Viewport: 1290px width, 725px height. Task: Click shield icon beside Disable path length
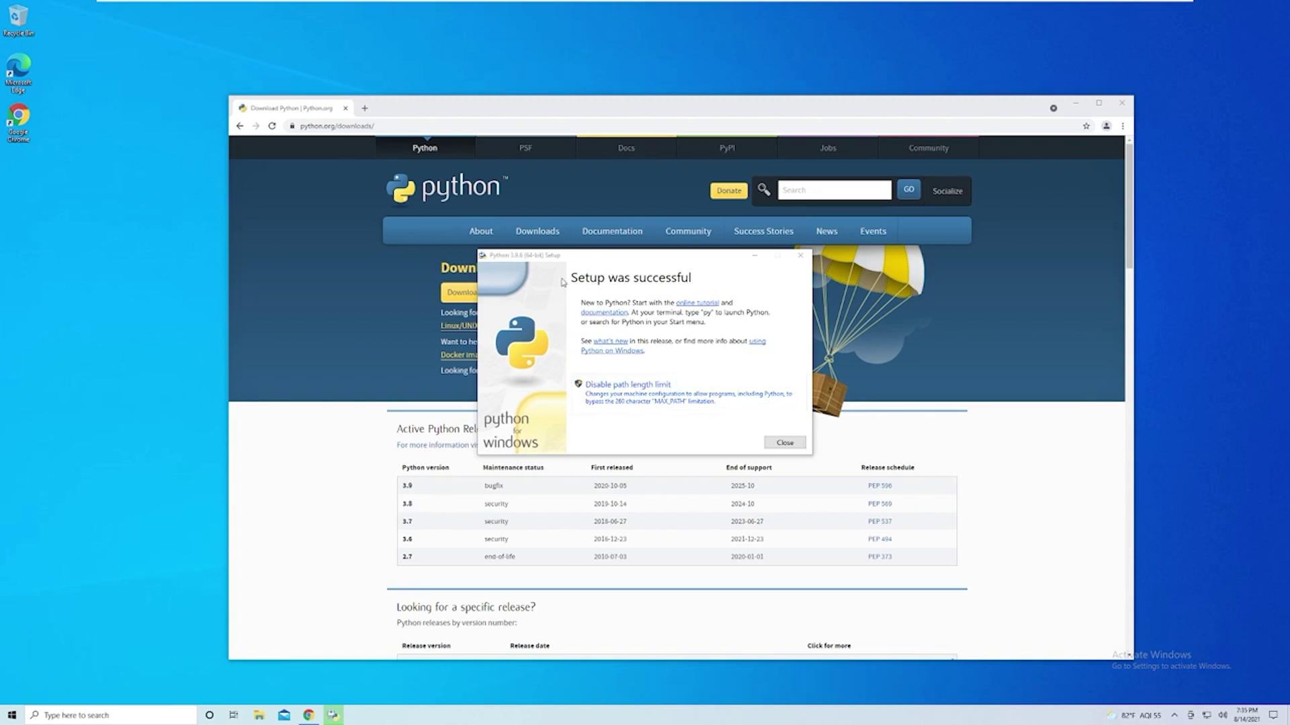tap(578, 384)
